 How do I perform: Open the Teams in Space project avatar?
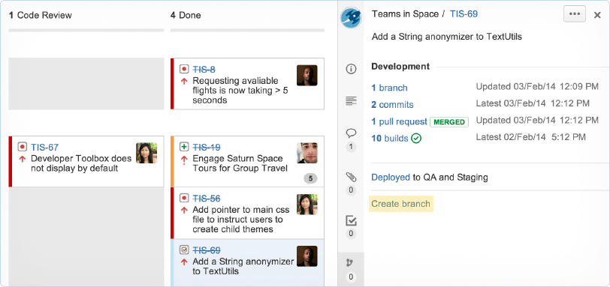[x=351, y=17]
